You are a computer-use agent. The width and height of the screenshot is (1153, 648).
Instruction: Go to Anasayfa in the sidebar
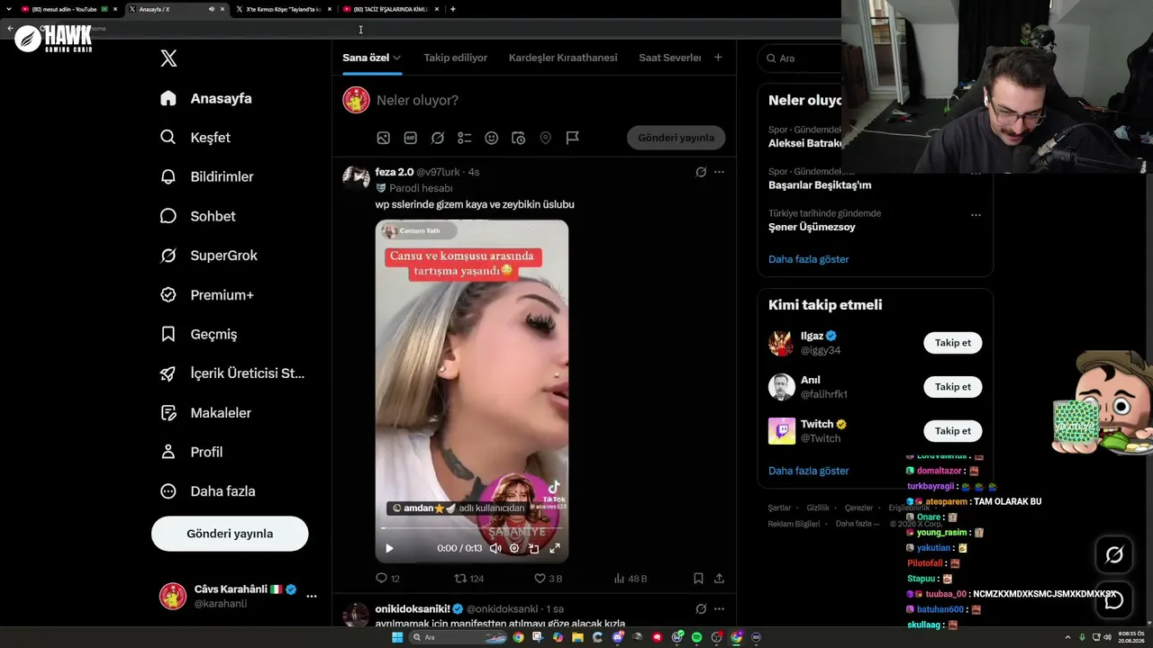(206, 98)
